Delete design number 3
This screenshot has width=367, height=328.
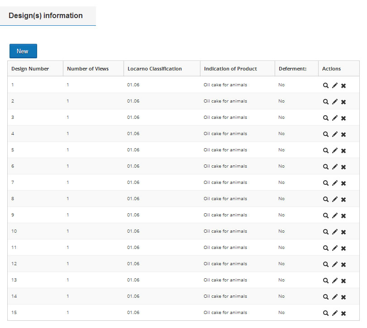click(x=343, y=118)
